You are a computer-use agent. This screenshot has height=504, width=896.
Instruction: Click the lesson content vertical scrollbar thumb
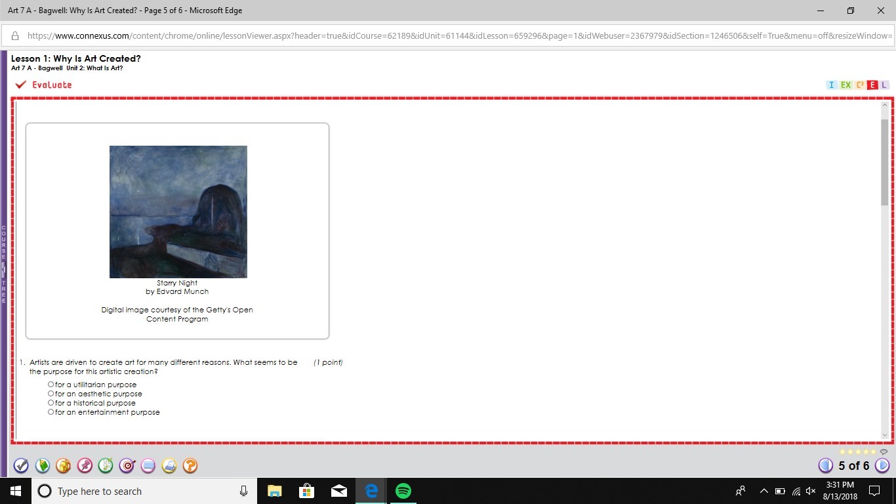tap(884, 162)
